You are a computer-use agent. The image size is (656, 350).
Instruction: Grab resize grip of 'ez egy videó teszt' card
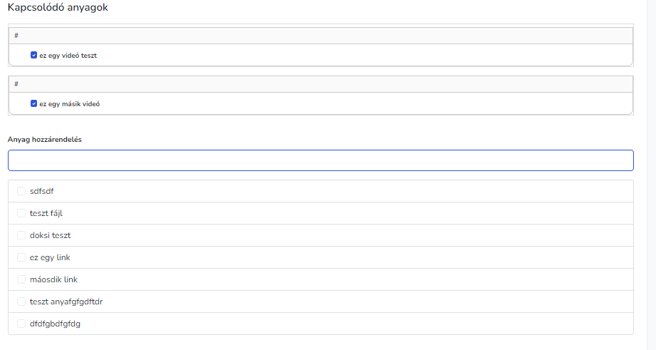click(x=630, y=64)
